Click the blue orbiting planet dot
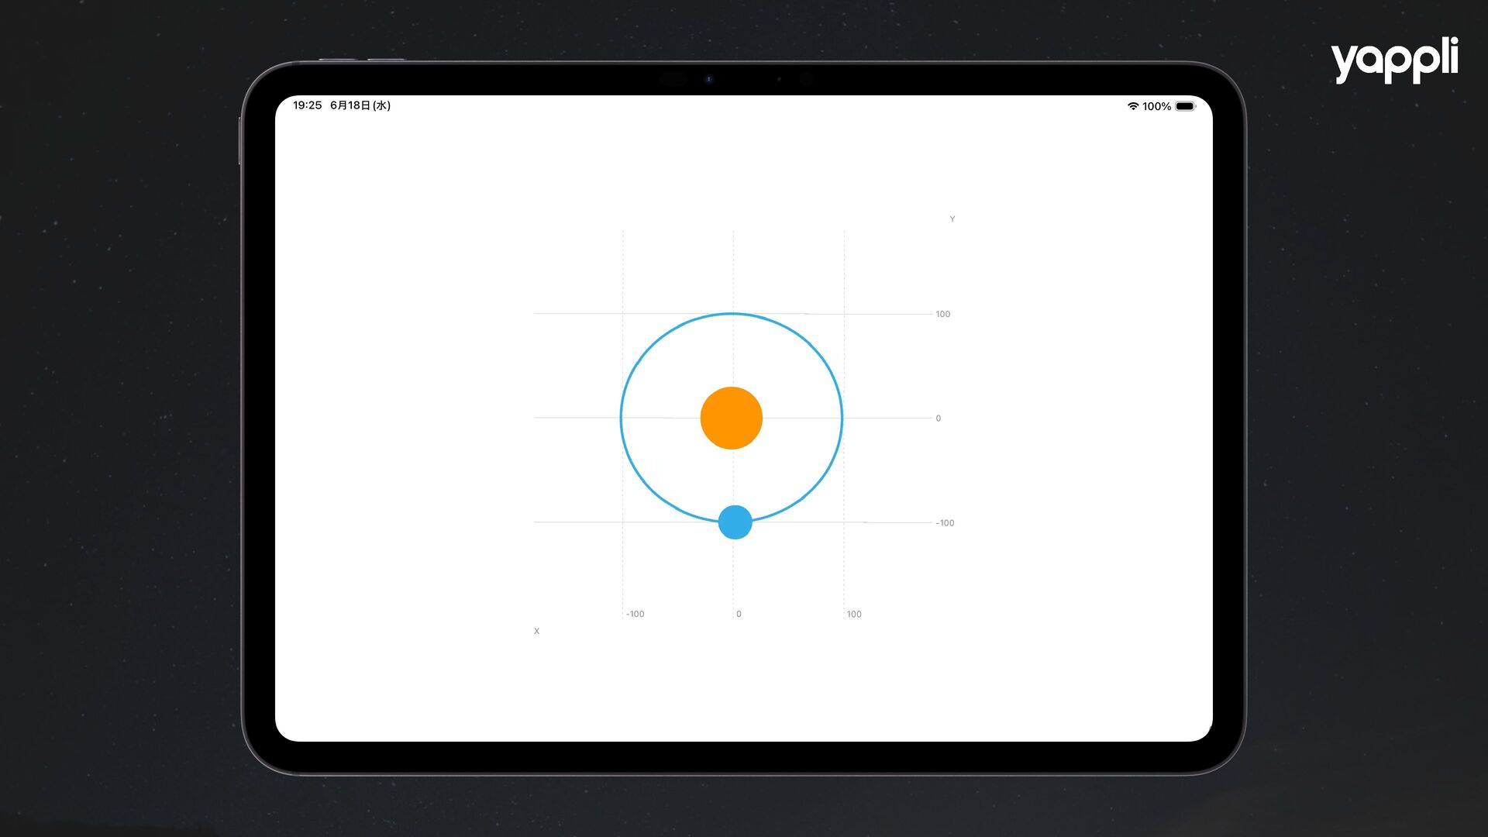The height and width of the screenshot is (837, 1488). click(735, 522)
